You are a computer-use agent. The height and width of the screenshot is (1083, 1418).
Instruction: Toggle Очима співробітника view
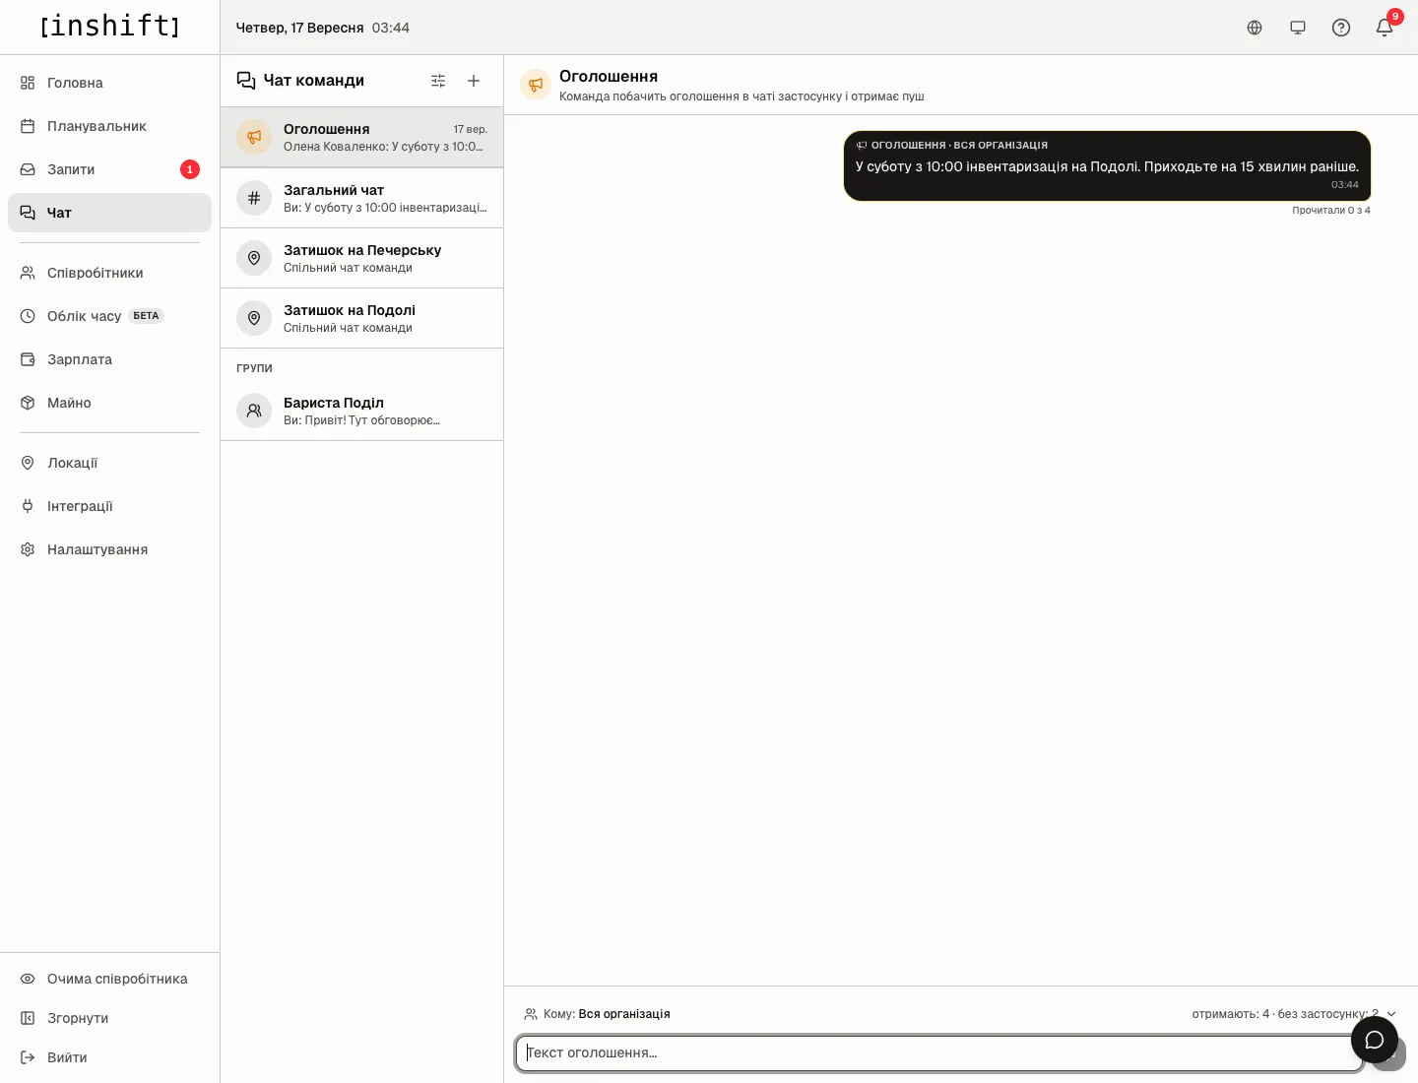coord(109,979)
